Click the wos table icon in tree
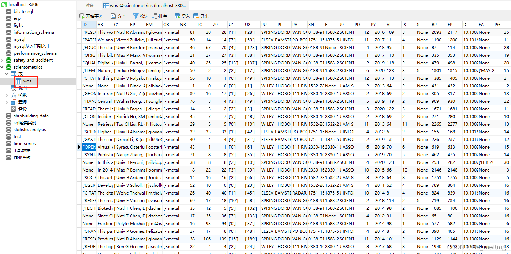The height and width of the screenshot is (254, 511). point(18,81)
